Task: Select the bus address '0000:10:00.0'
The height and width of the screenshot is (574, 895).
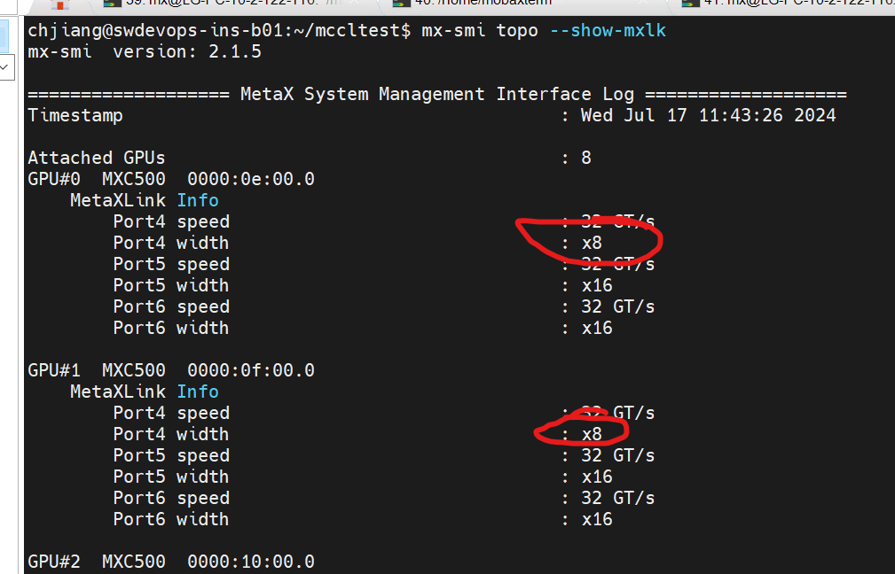Action: [251, 562]
